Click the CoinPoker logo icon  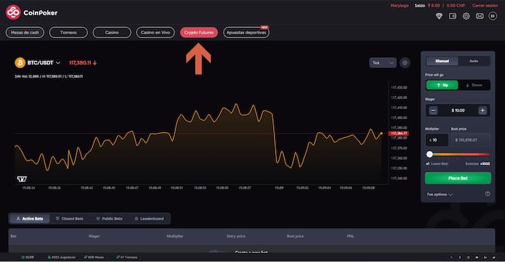13,12
